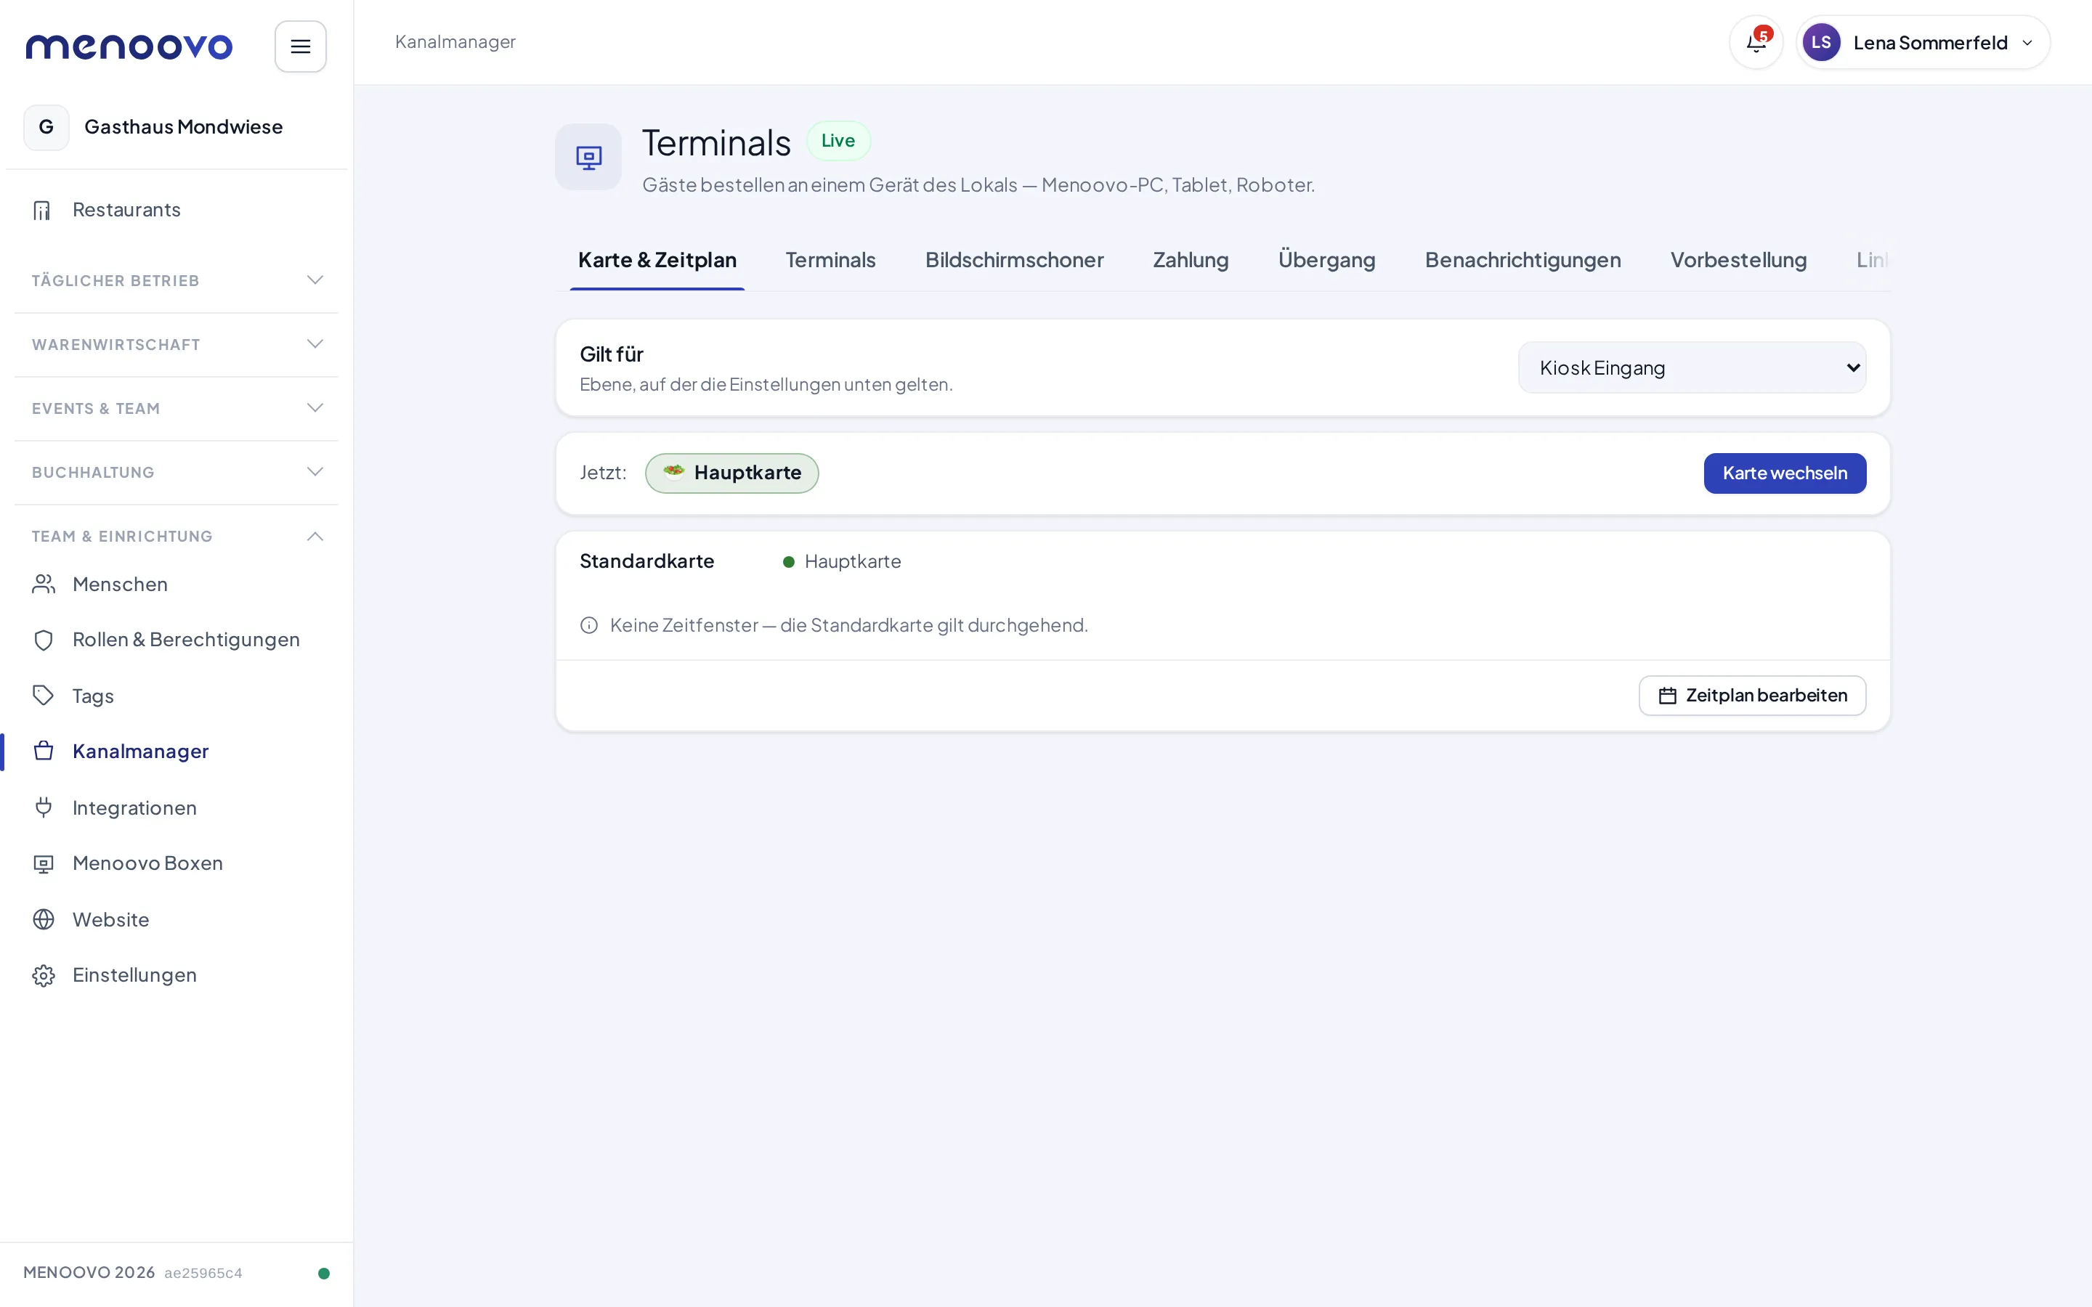Image resolution: width=2092 pixels, height=1307 pixels.
Task: Switch to the Bildschirmschoner tab
Action: (1014, 260)
